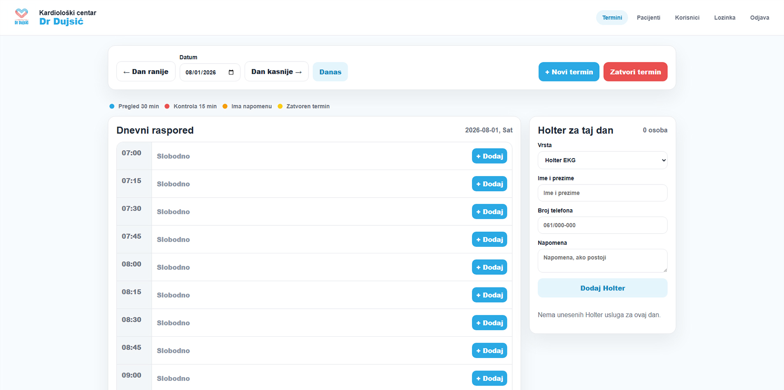The height and width of the screenshot is (390, 784).
Task: Click the red Zatvori termin button
Action: point(635,72)
